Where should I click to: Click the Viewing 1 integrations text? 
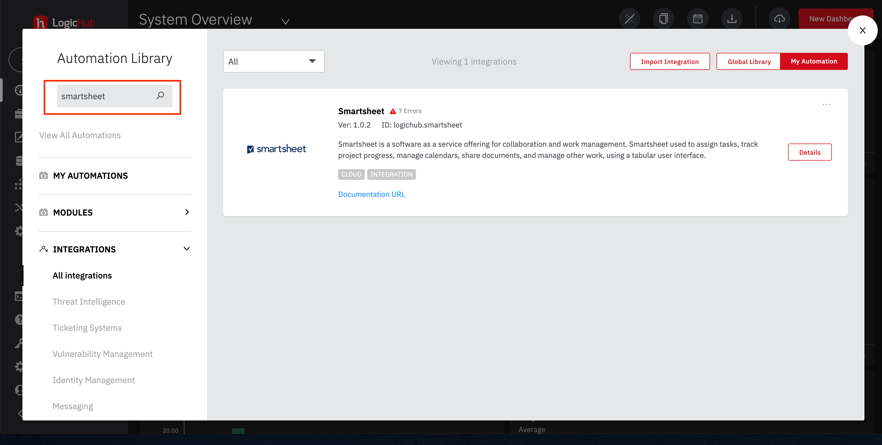click(x=474, y=61)
